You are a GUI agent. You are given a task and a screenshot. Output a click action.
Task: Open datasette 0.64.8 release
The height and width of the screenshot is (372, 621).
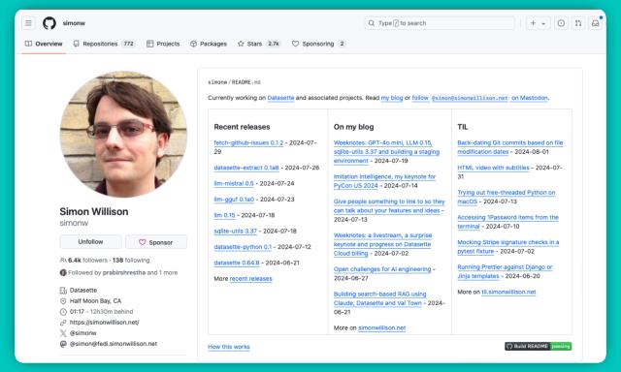click(237, 263)
